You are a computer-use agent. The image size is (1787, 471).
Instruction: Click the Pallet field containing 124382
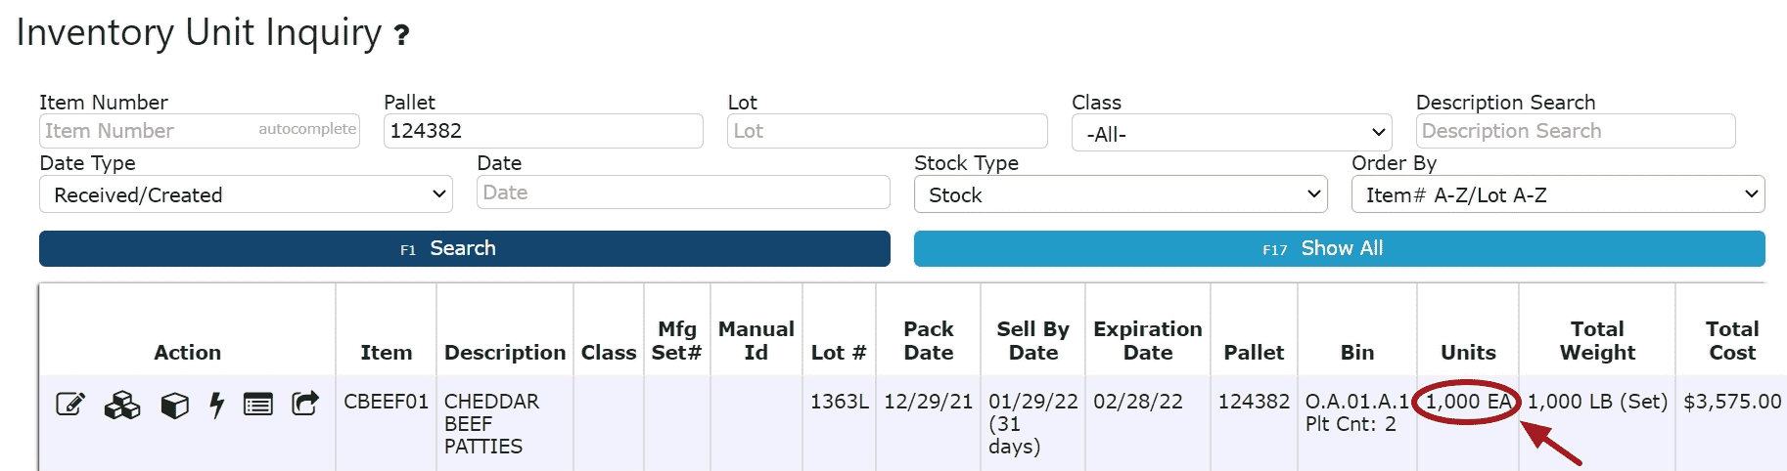(x=543, y=131)
